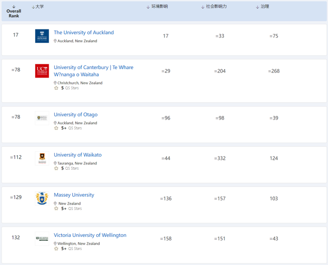Click the University of Auckland logo
This screenshot has width=328, height=265.
[x=42, y=36]
